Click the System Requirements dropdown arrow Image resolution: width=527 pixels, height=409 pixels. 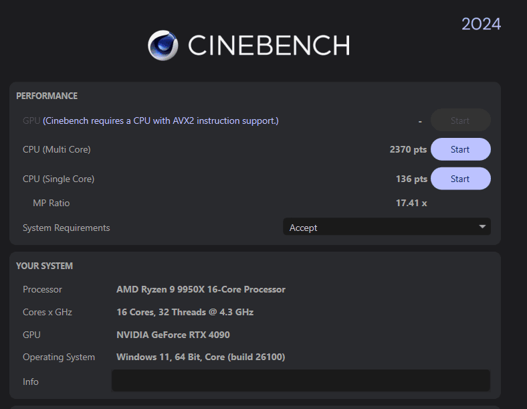pos(482,227)
